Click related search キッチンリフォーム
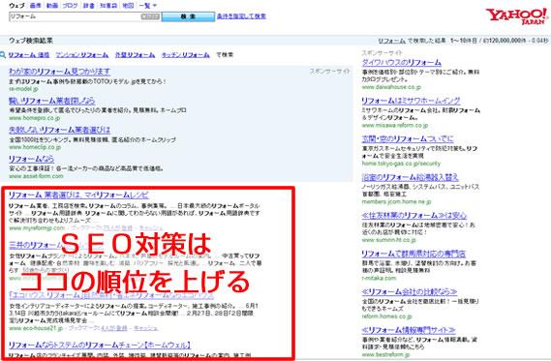Screen dimensions: 551x361 tap(186, 55)
